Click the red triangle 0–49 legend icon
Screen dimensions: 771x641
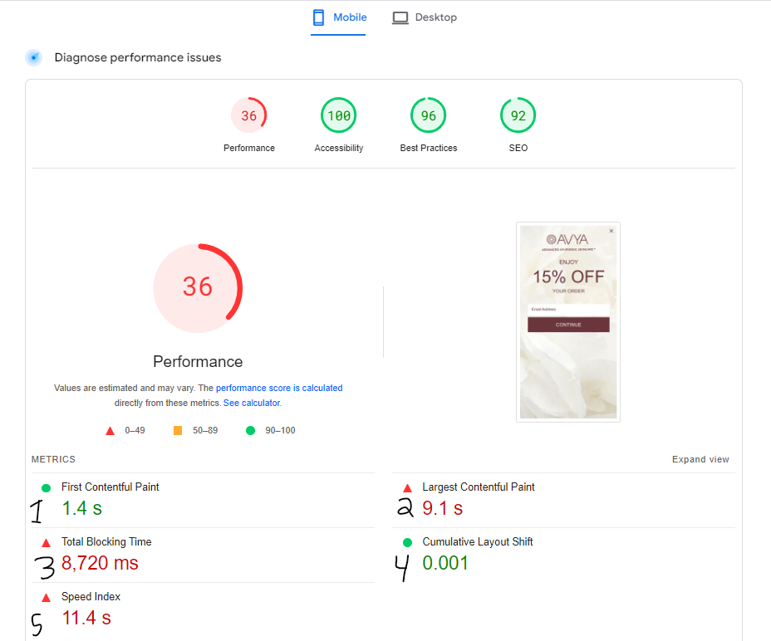click(110, 431)
